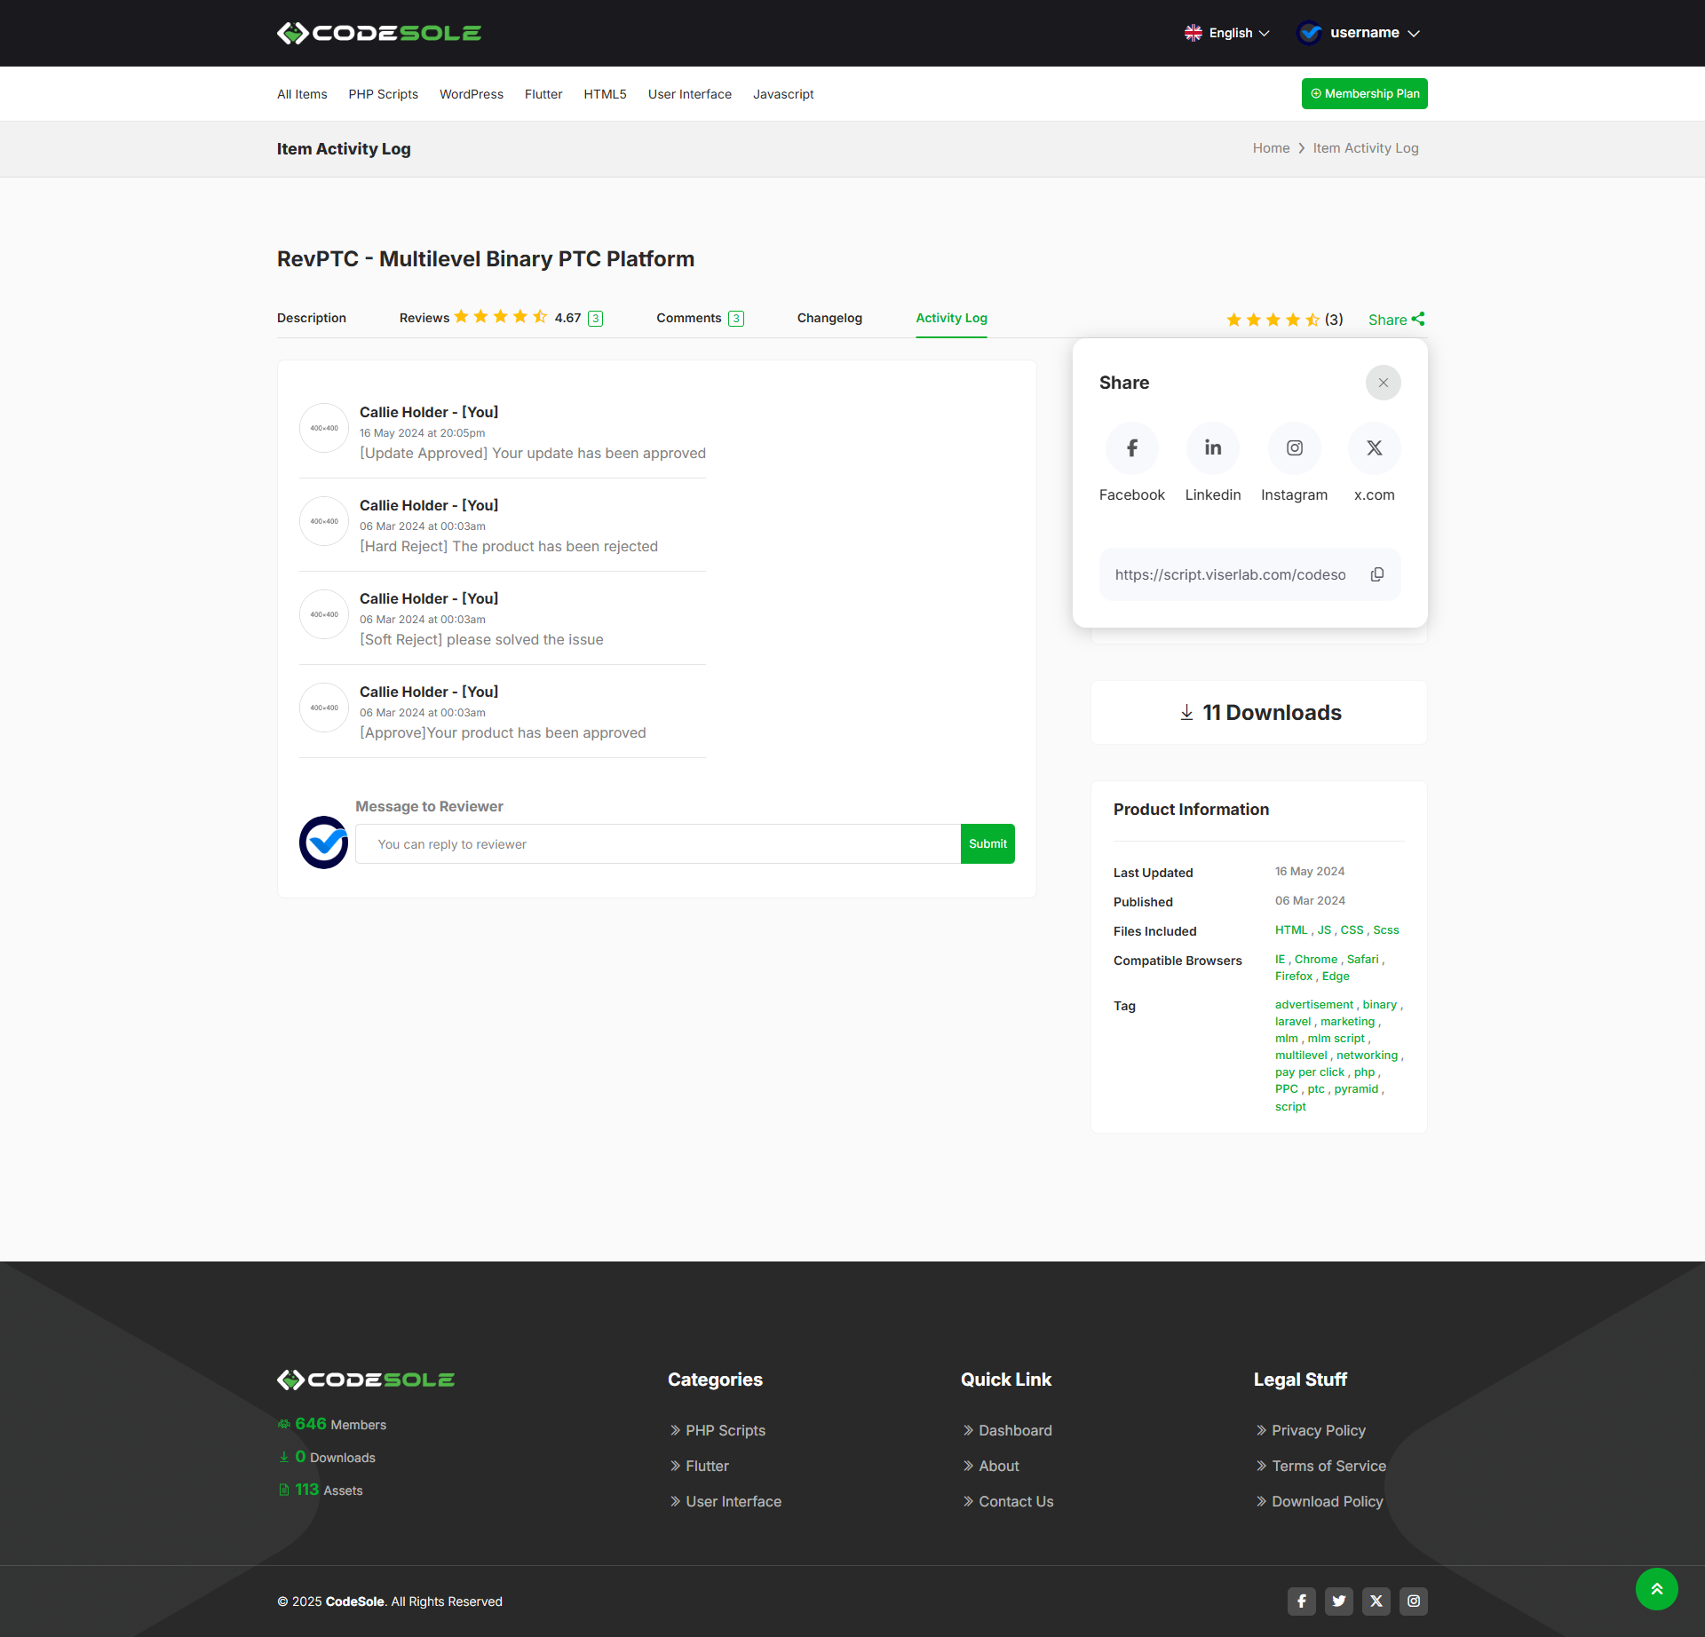Click the reply to reviewer input field
This screenshot has height=1637, width=1705.
[x=657, y=844]
